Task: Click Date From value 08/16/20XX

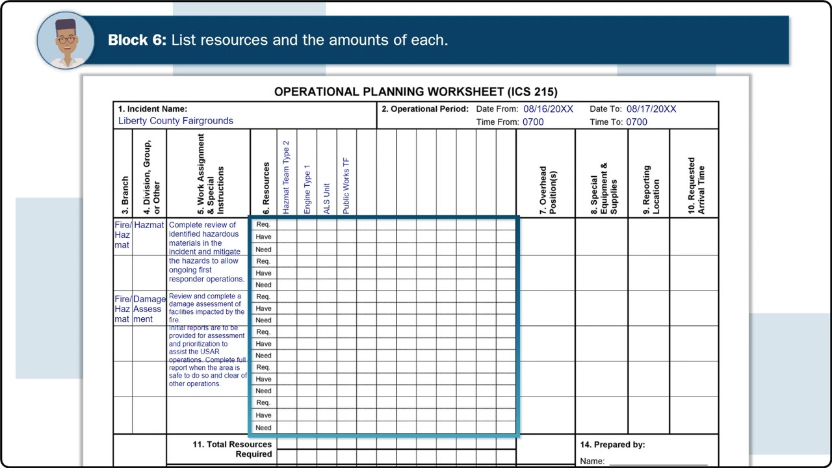Action: (548, 109)
